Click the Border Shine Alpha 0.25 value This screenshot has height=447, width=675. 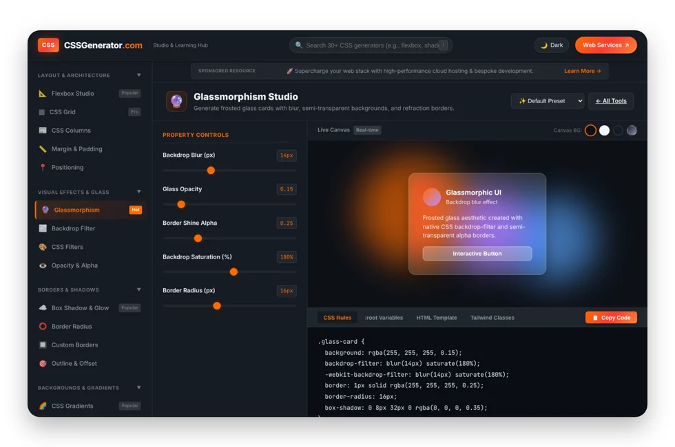[287, 223]
